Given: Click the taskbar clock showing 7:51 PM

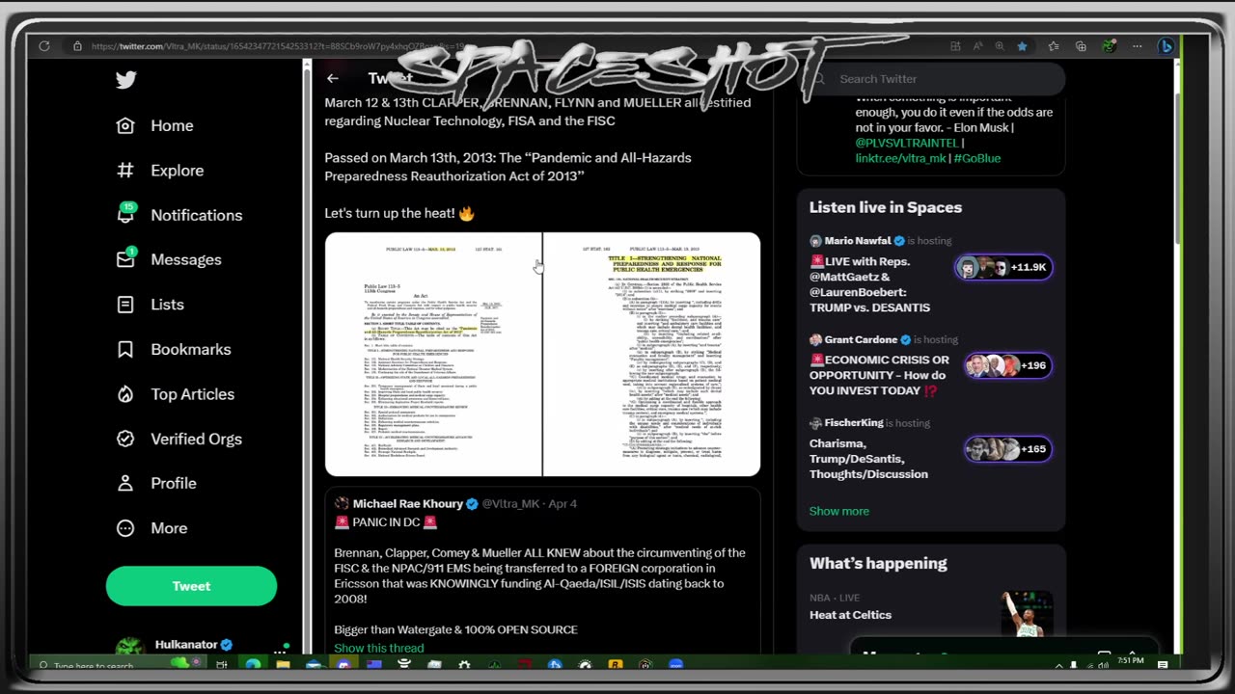Looking at the screenshot, I should [x=1131, y=662].
